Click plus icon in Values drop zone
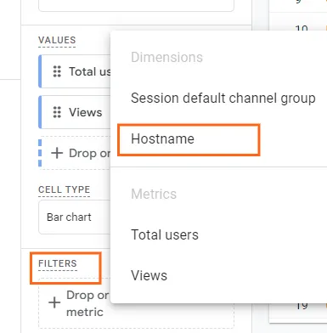Screen dimensions: 327x333 [x=57, y=153]
